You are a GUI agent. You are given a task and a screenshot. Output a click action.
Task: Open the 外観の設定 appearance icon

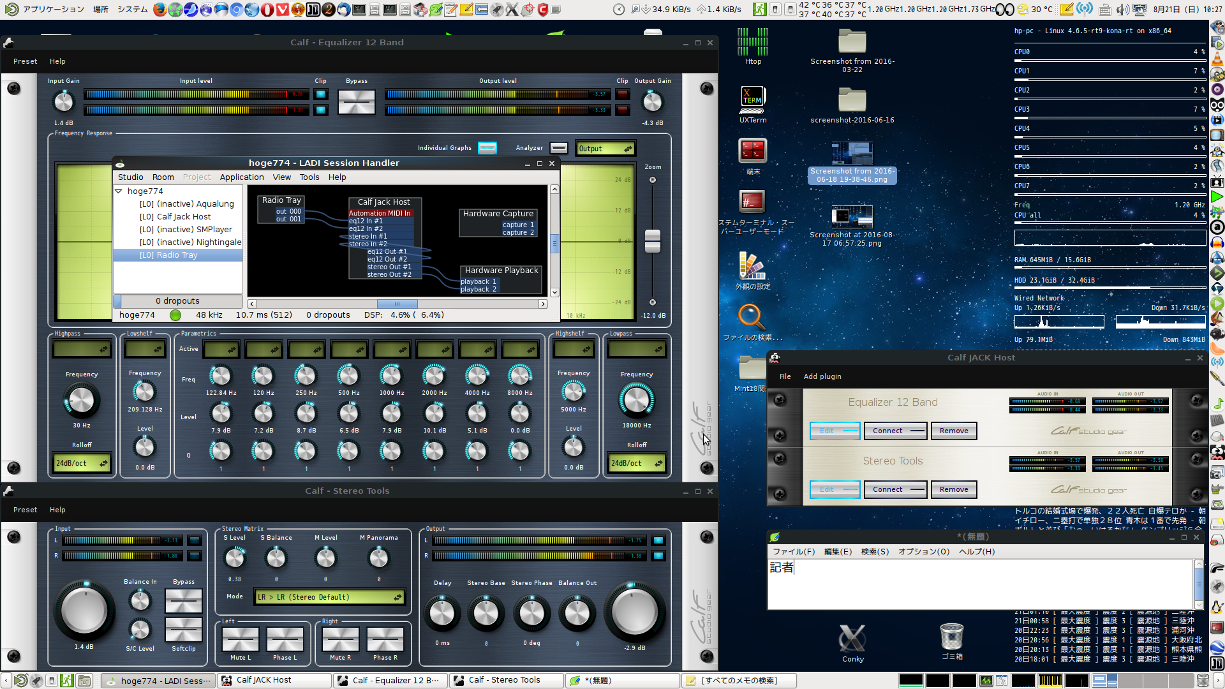pos(753,270)
